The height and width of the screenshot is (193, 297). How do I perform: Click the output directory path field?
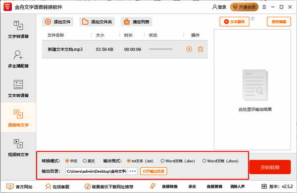[x=97, y=171]
